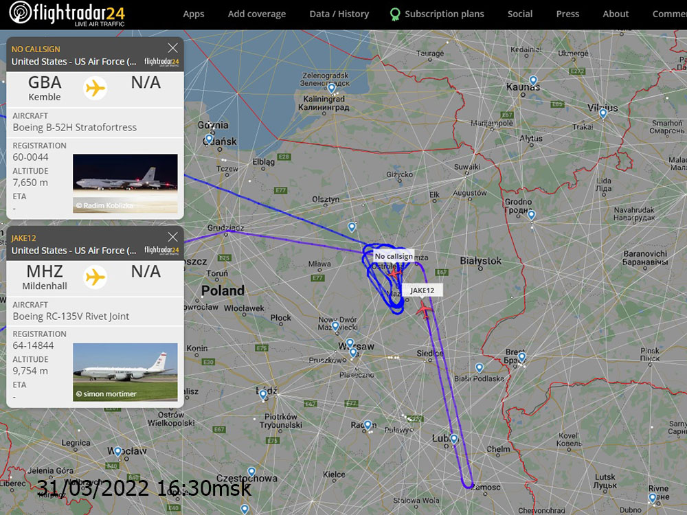This screenshot has width=687, height=515.
Task: Click yellow plane icon in B-52H panel
Action: coord(95,88)
